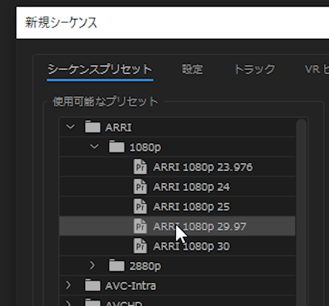The height and width of the screenshot is (306, 329).
Task: Expand the 2880p folder chevron
Action: (92, 265)
